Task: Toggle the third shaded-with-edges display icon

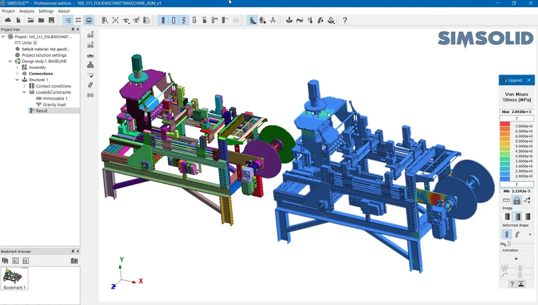Action: pyautogui.click(x=184, y=20)
